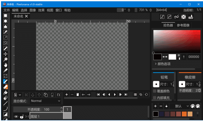The height and width of the screenshot is (121, 203).
Task: Switch to 拾色器 tab
Action: click(168, 25)
